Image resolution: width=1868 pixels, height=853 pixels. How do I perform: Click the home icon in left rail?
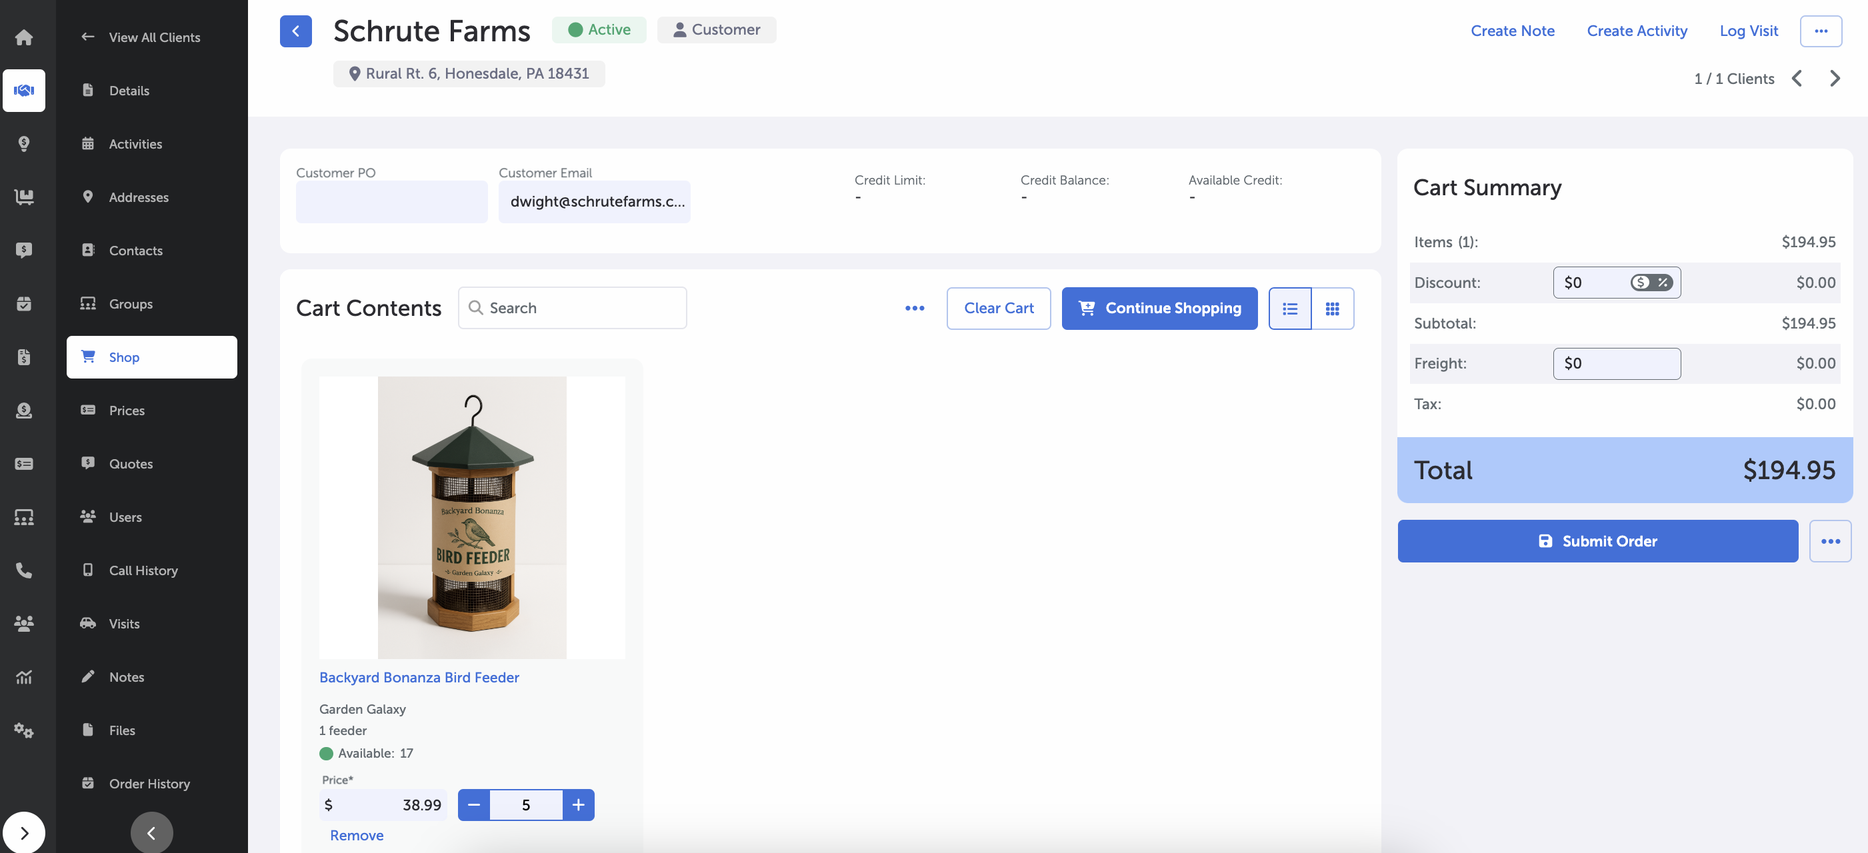point(24,37)
